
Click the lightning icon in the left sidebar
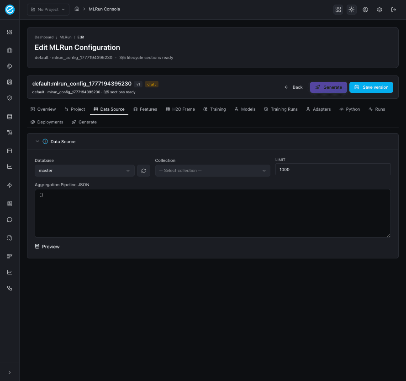pos(9,185)
